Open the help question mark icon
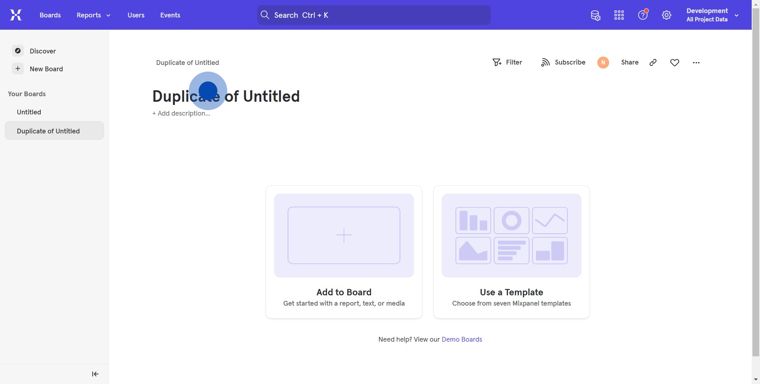Viewport: 760px width, 384px height. (643, 15)
